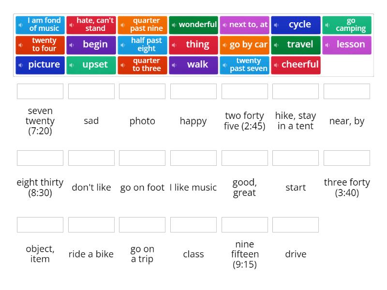387x290 pixels.
Task: Click the empty box above 'start'
Action: click(x=296, y=158)
